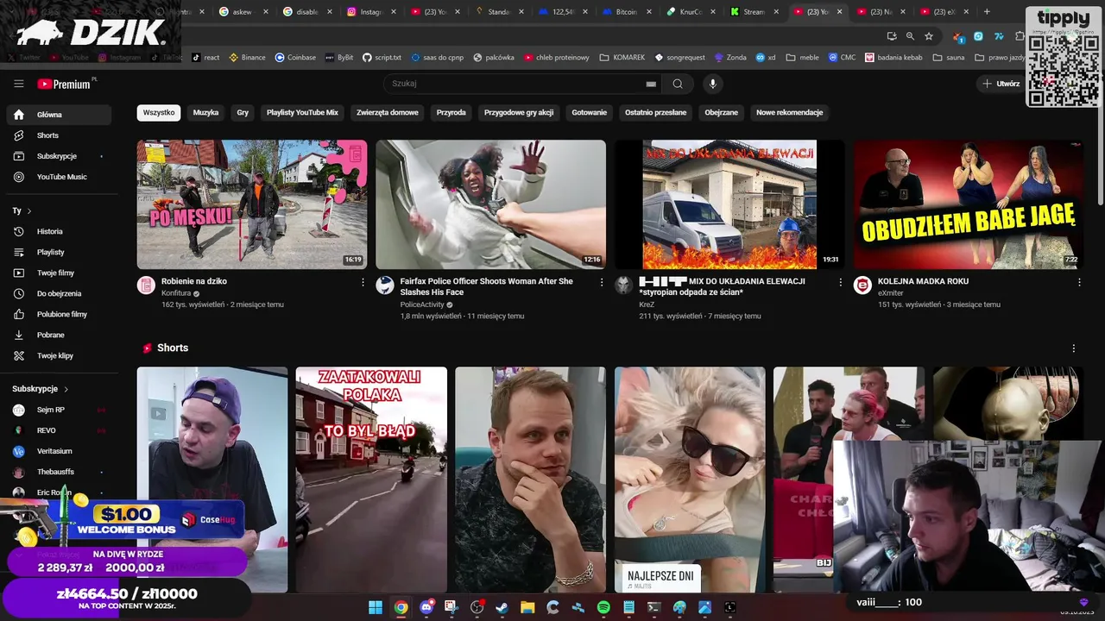Select Zwierzęta domowe filter chip
Screen dimensions: 1105x621
(x=388, y=113)
